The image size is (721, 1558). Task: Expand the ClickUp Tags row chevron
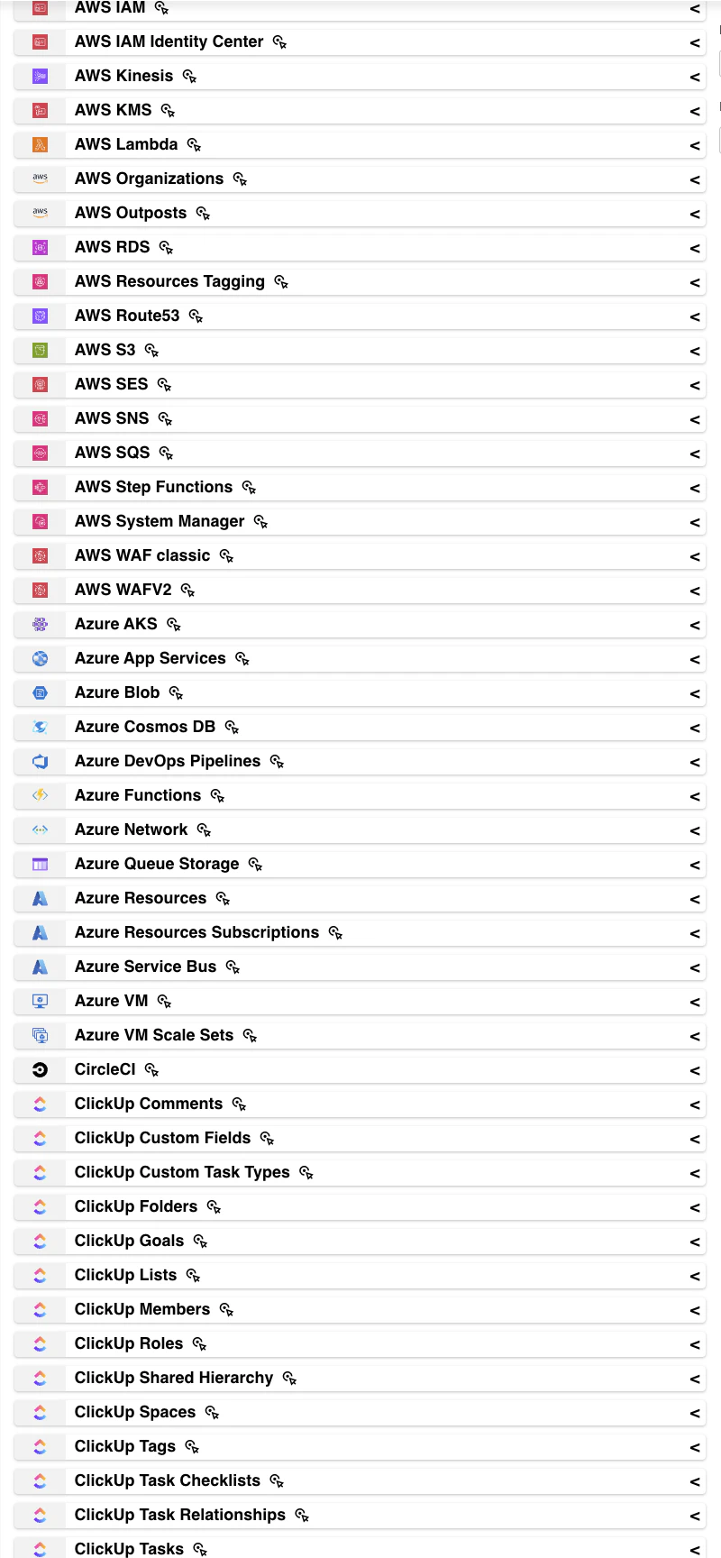pyautogui.click(x=695, y=1447)
